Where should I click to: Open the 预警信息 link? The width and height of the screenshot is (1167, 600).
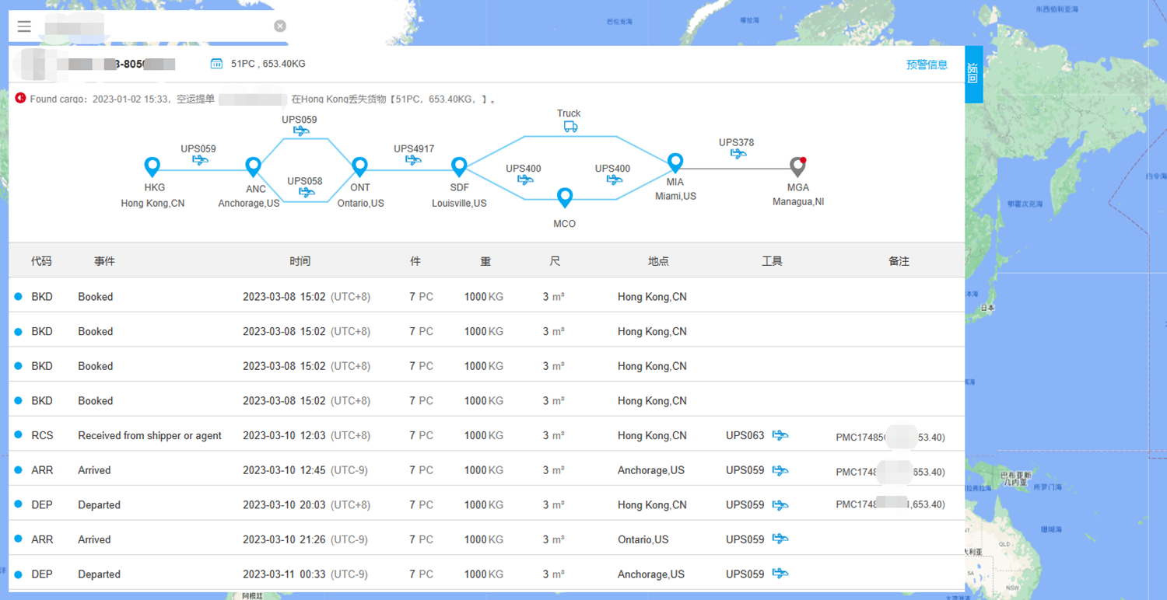[927, 65]
